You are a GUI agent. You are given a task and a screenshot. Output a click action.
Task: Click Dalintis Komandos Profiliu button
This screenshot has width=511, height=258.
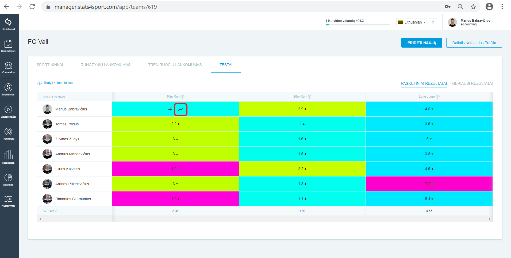[474, 43]
